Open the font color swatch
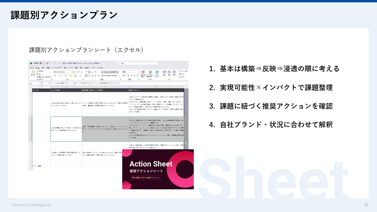This screenshot has height=212, width=377. [75, 75]
